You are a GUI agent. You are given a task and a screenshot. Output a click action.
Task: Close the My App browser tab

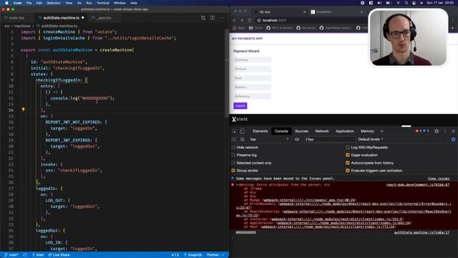click(x=304, y=12)
